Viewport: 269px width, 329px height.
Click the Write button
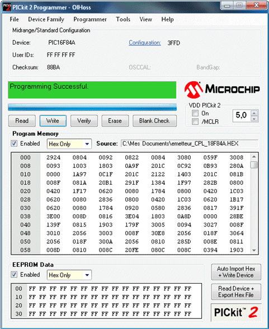53,121
